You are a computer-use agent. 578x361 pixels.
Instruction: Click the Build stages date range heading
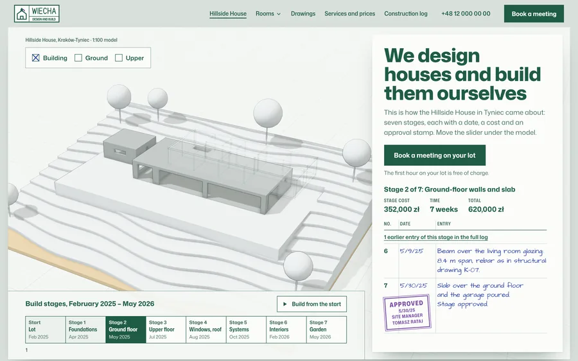pyautogui.click(x=89, y=304)
